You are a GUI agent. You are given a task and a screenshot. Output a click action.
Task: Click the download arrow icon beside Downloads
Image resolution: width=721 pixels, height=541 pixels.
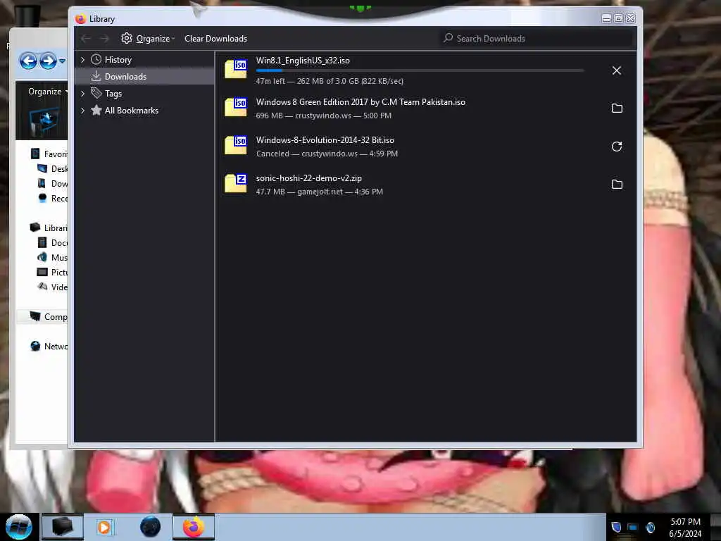point(96,76)
